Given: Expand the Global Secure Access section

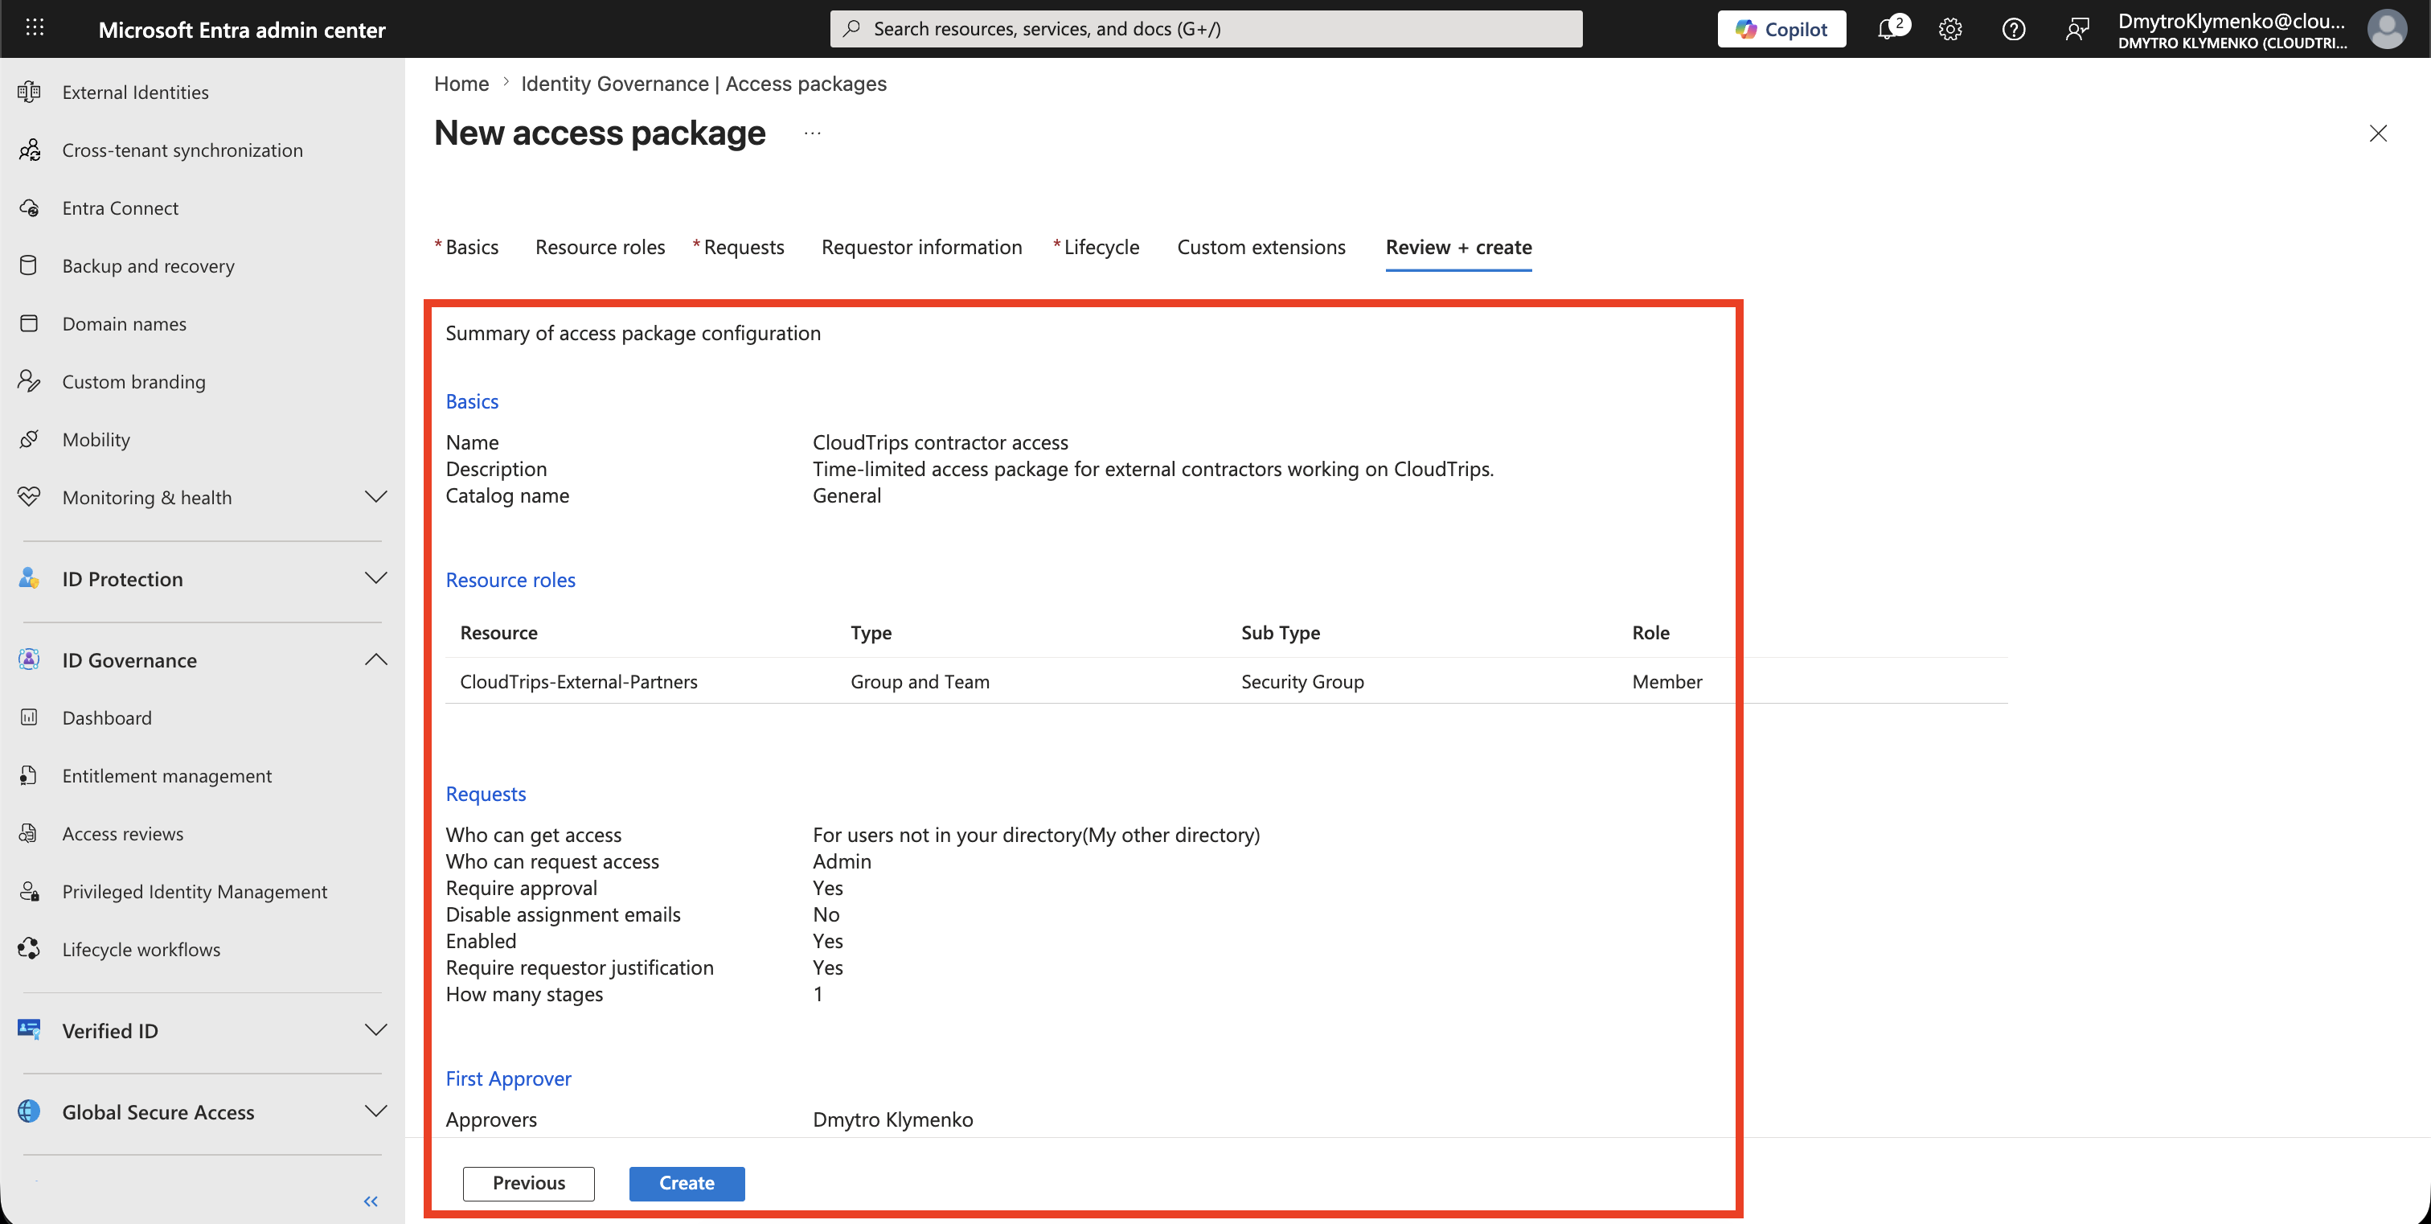Looking at the screenshot, I should pyautogui.click(x=375, y=1111).
